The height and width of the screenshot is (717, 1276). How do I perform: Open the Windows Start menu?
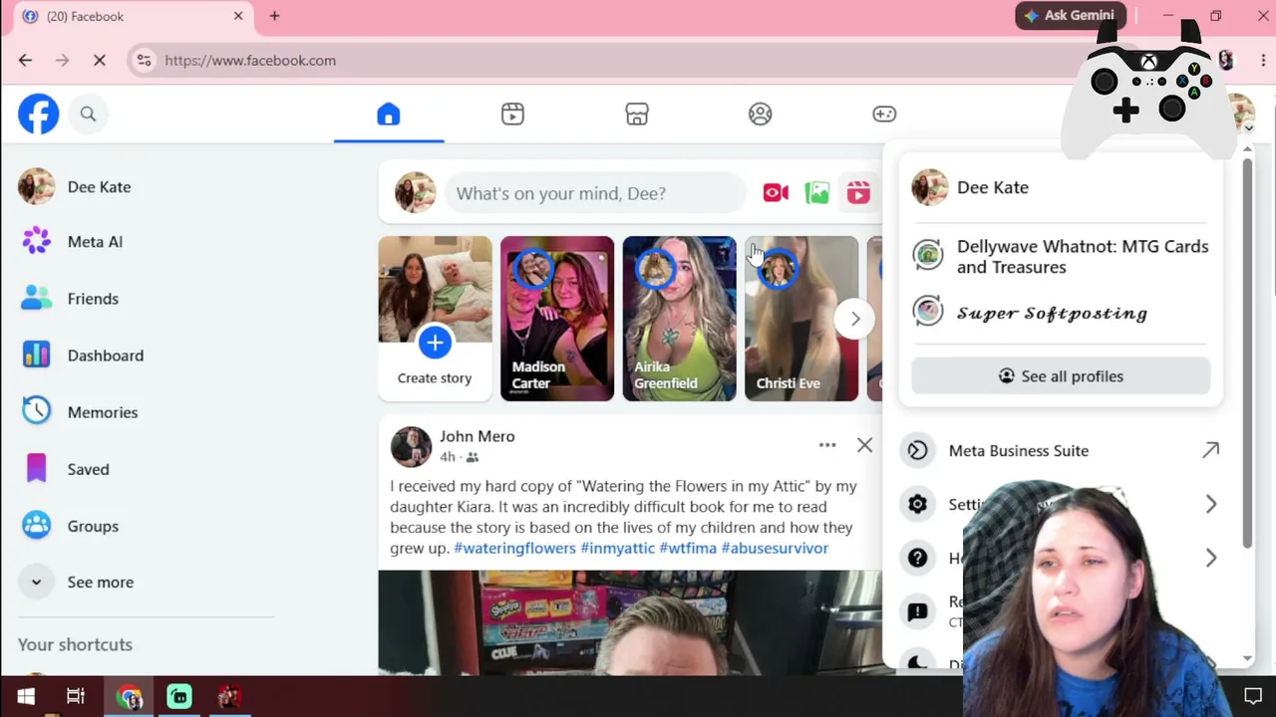pos(26,696)
